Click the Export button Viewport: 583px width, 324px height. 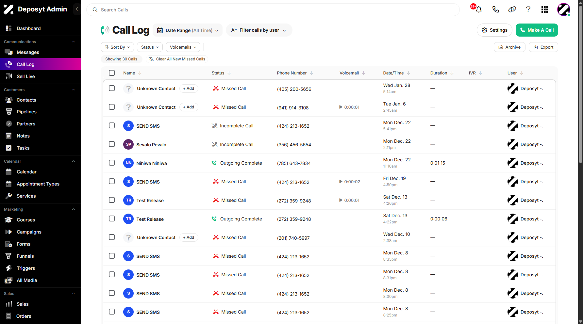coord(543,47)
